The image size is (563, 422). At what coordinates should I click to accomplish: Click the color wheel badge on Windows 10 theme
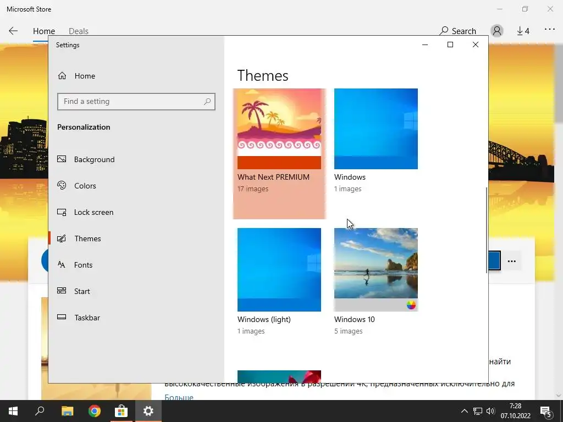(411, 305)
